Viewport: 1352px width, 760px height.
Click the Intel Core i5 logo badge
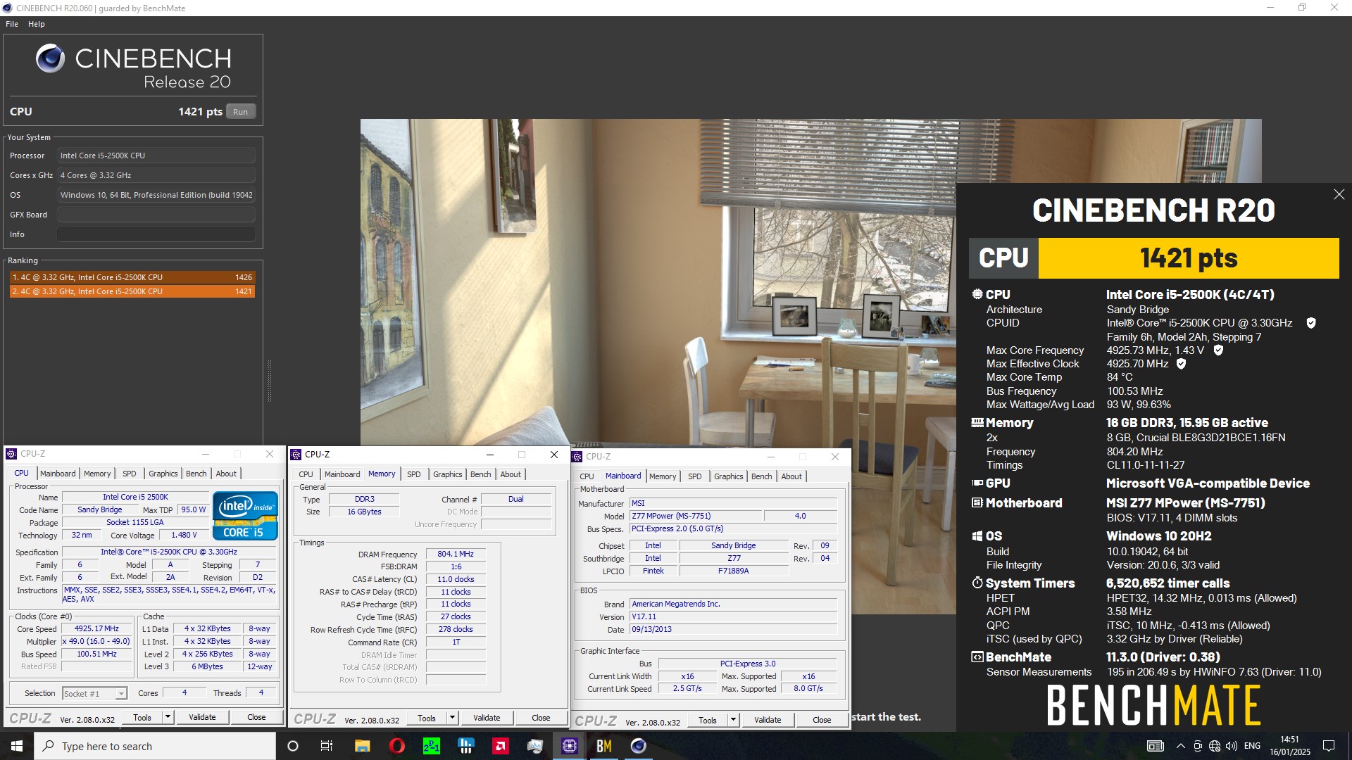245,515
